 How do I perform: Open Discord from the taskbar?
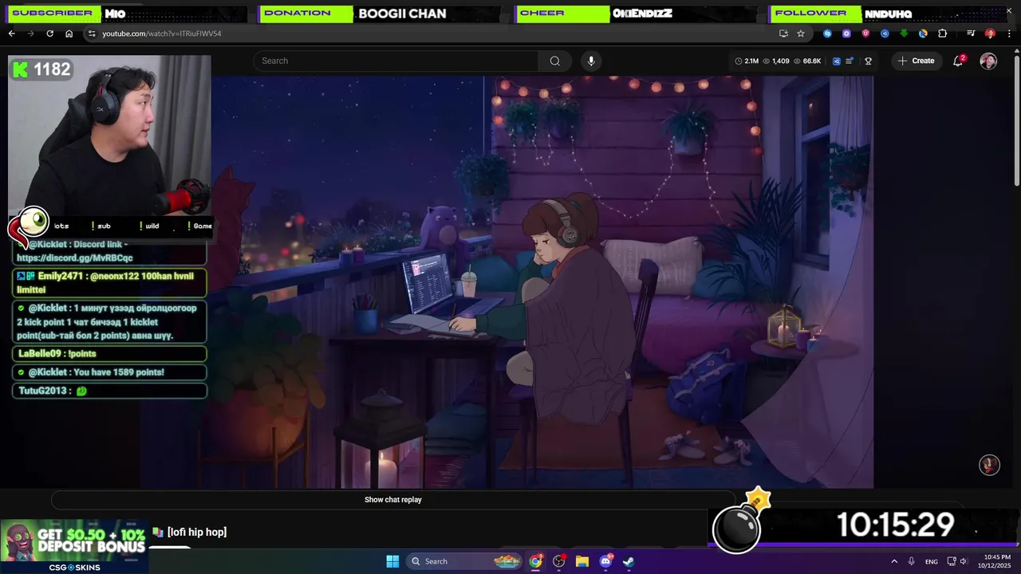pos(605,561)
